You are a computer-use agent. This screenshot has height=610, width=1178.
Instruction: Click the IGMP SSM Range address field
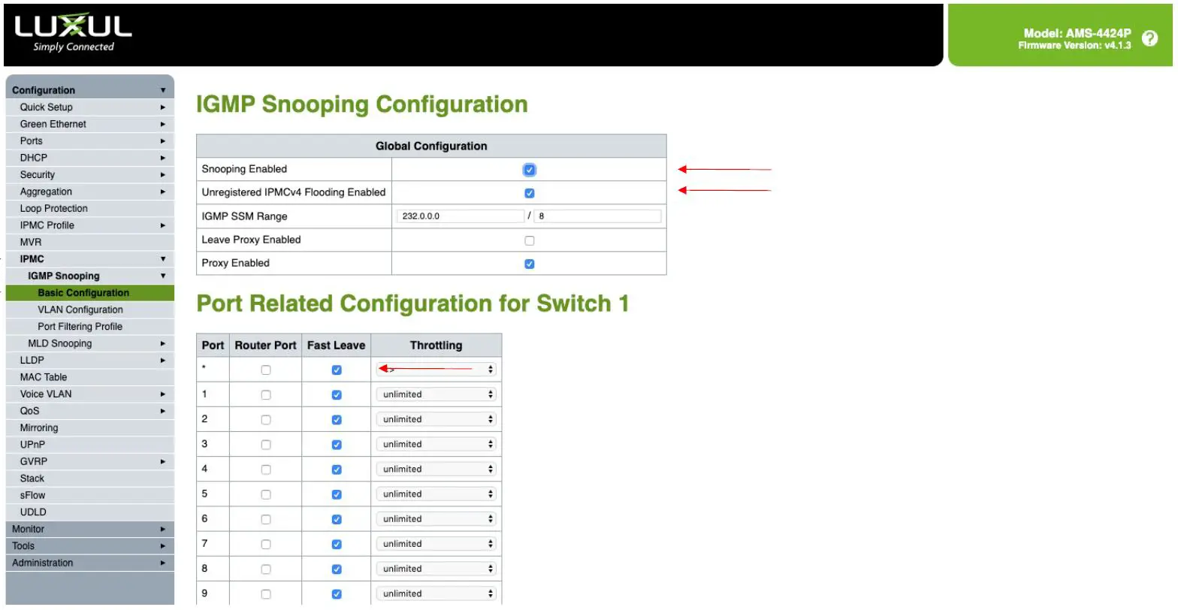pyautogui.click(x=461, y=216)
